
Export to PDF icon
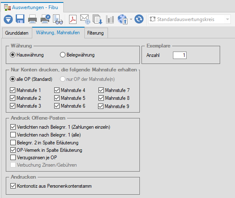click(73, 19)
